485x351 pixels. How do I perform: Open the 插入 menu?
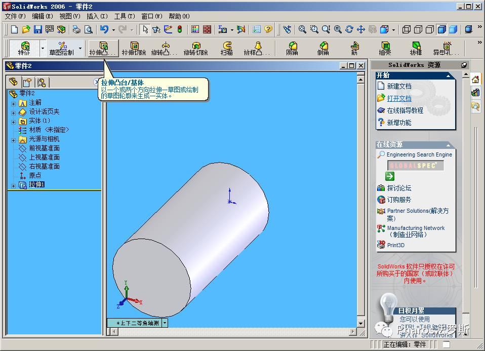pyautogui.click(x=97, y=16)
